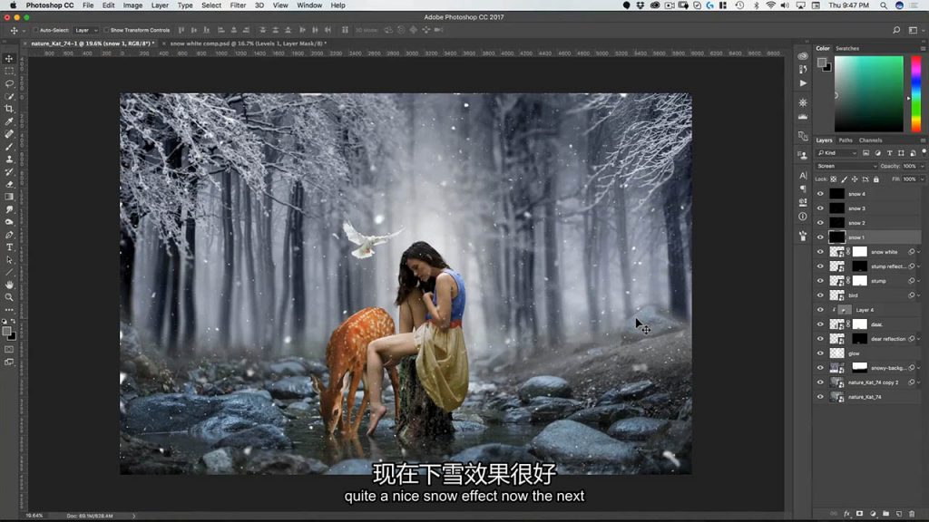Pick a color in the color field
The image size is (929, 522).
pos(868,93)
